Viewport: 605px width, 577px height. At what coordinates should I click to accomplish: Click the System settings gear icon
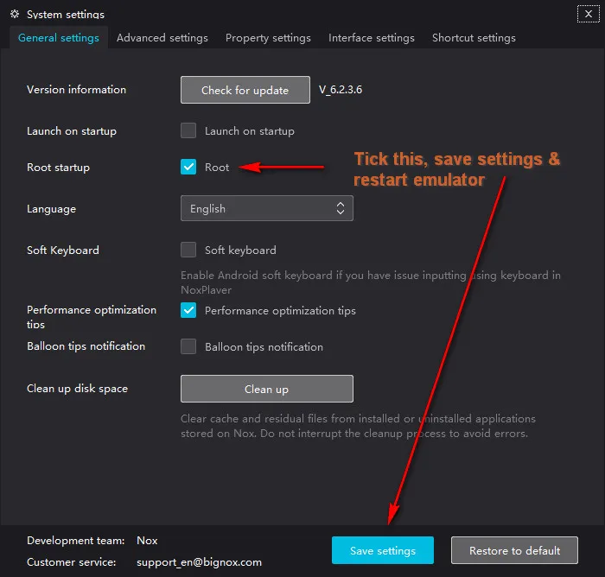15,15
